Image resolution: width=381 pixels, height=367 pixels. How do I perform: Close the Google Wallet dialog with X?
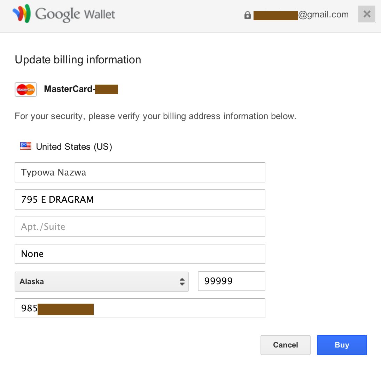(366, 15)
